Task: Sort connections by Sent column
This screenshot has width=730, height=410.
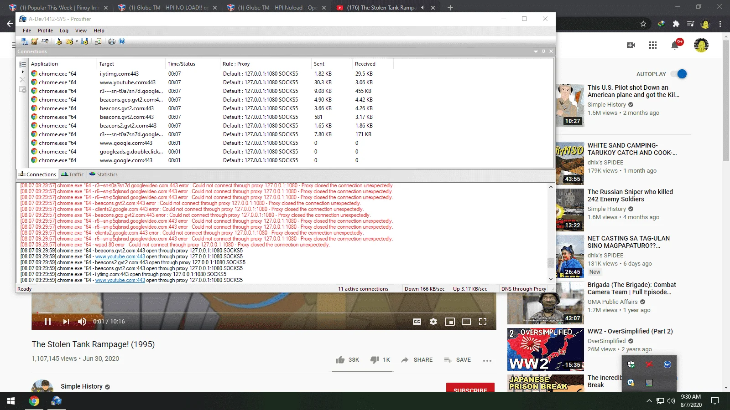Action: (332, 64)
